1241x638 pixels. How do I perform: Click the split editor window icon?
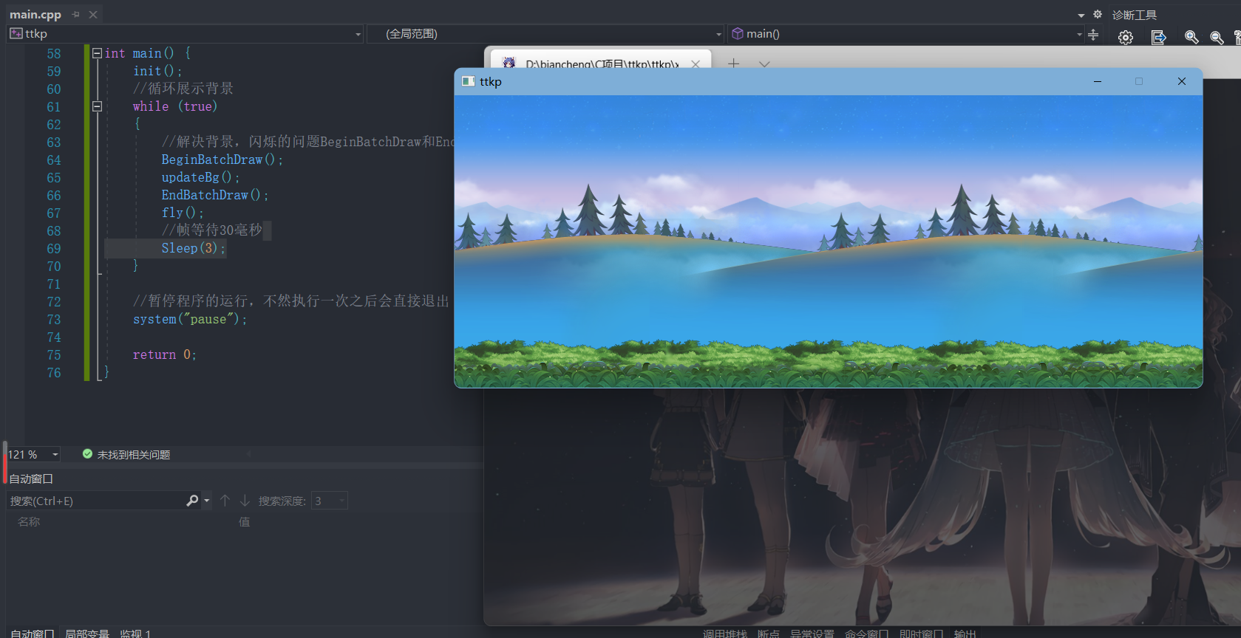coord(1093,34)
